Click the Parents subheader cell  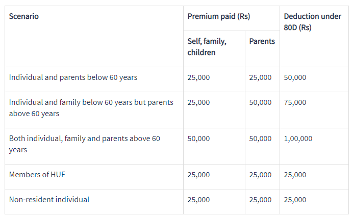(262, 41)
